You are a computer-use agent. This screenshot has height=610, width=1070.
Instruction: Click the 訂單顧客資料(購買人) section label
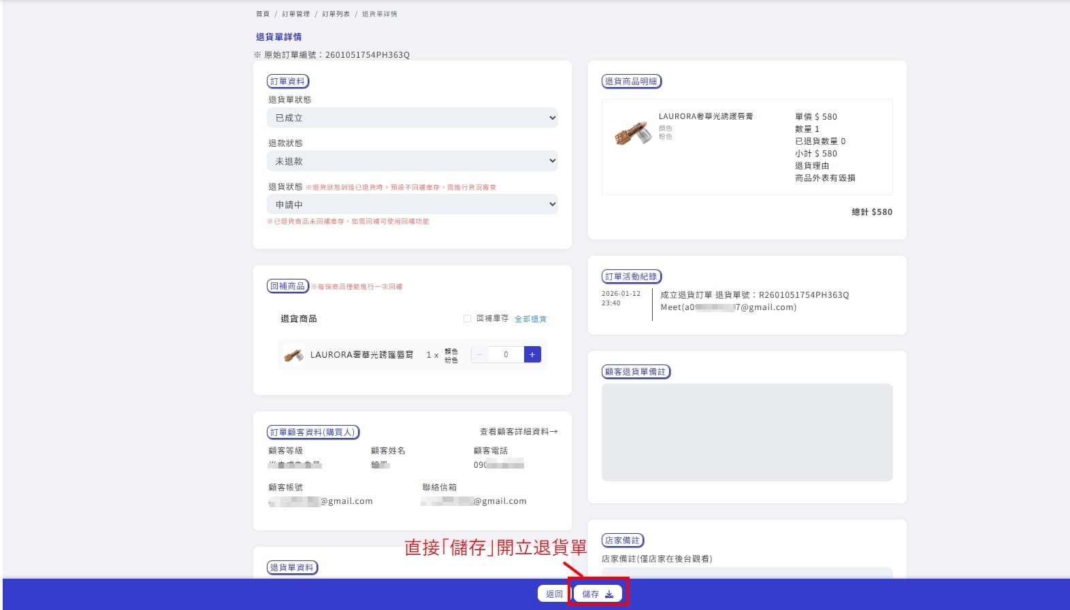[x=313, y=432]
